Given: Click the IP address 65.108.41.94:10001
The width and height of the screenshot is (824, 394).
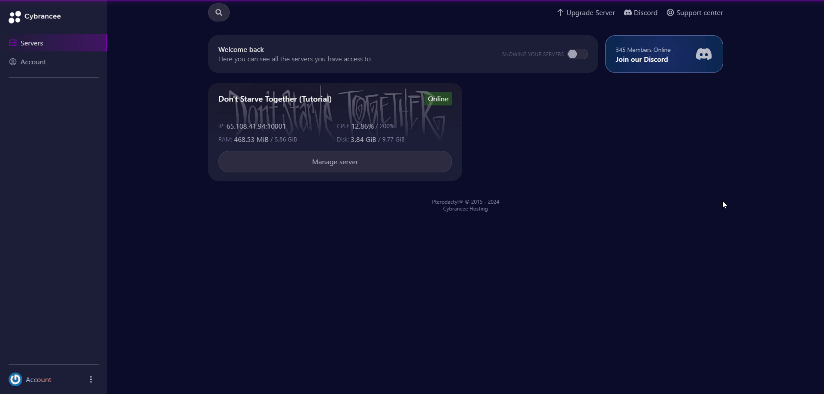Looking at the screenshot, I should point(256,126).
